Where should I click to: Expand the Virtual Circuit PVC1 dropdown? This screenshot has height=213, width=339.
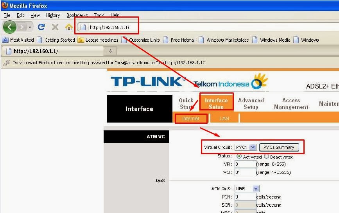tap(246, 147)
